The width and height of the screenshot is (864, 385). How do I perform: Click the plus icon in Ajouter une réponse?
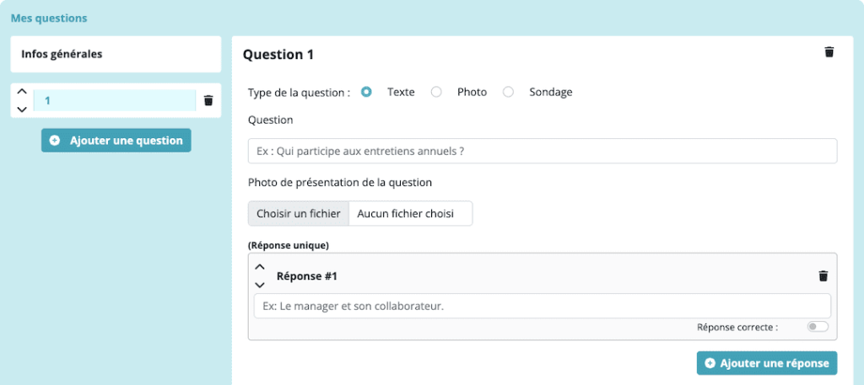click(710, 364)
